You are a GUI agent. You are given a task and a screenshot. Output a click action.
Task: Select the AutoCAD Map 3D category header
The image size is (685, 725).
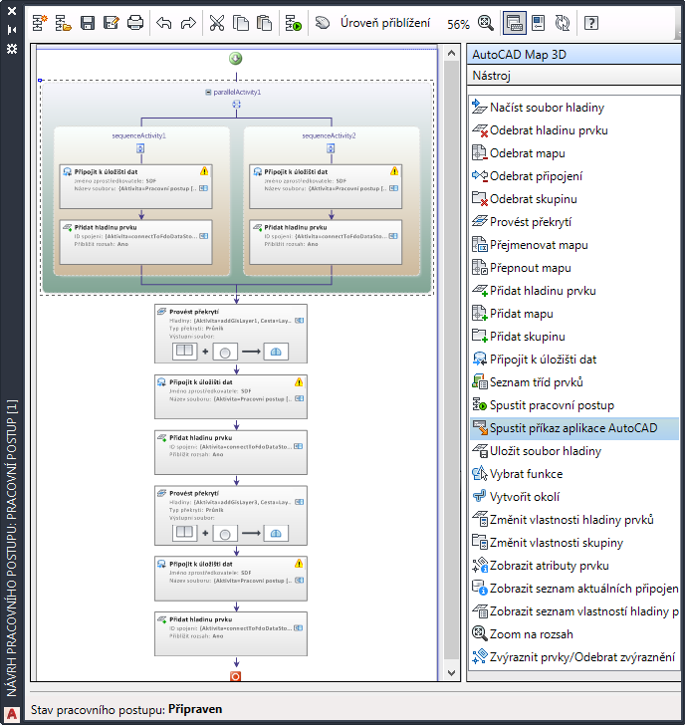[x=573, y=55]
